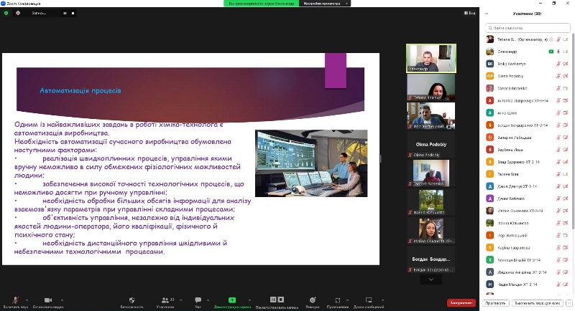Pause or stop recording from the toolbar
Screen dimensions: 575x311
[272, 300]
